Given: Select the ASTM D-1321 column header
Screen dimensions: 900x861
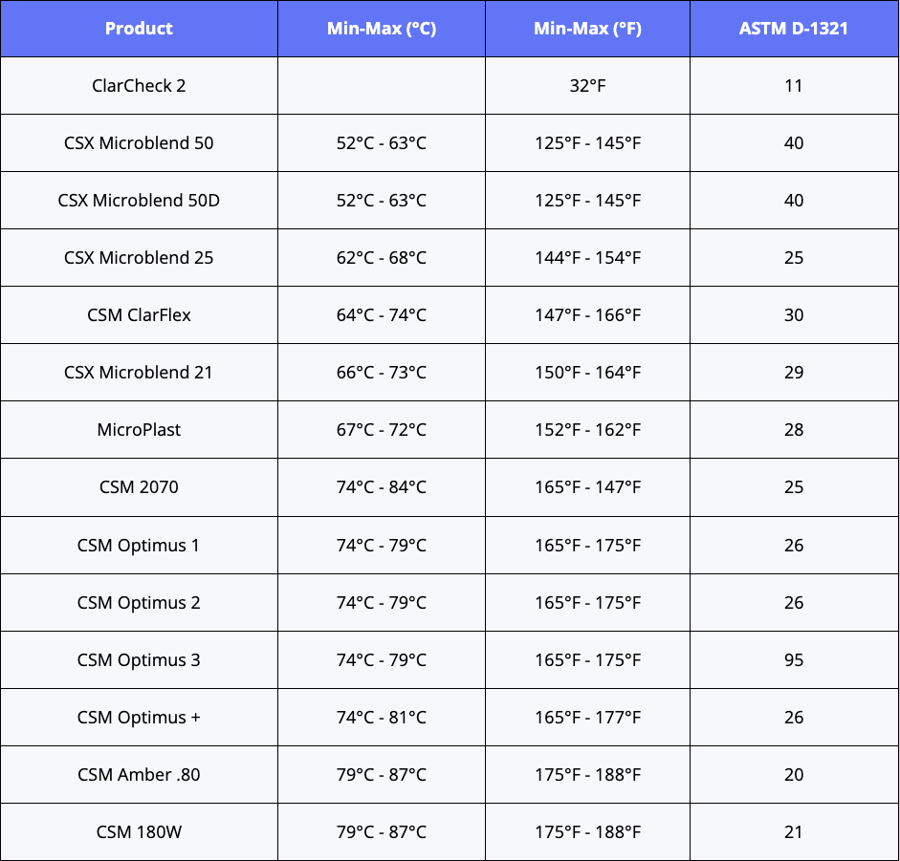Looking at the screenshot, I should coord(793,29).
